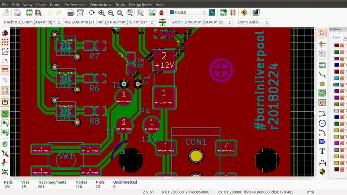This screenshot has height=195, width=347.
Task: Toggle grid display on left toolbar
Action: click(5, 42)
